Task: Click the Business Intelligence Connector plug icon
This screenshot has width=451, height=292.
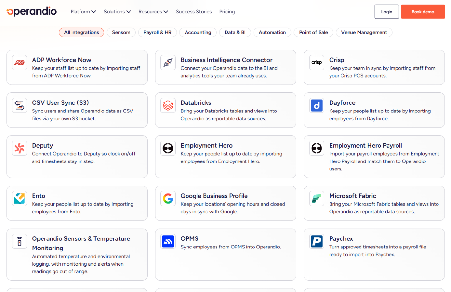Action: 168,63
